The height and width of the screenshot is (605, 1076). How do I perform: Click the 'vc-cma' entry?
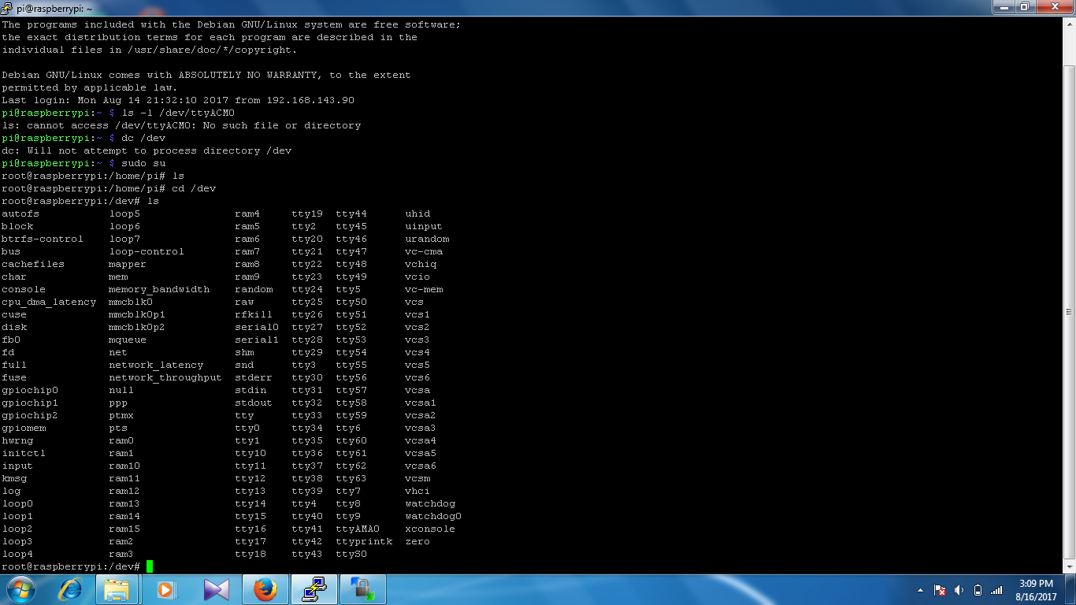point(424,251)
